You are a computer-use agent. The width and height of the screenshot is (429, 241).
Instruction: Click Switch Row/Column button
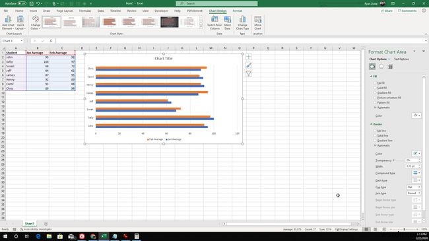pyautogui.click(x=214, y=22)
